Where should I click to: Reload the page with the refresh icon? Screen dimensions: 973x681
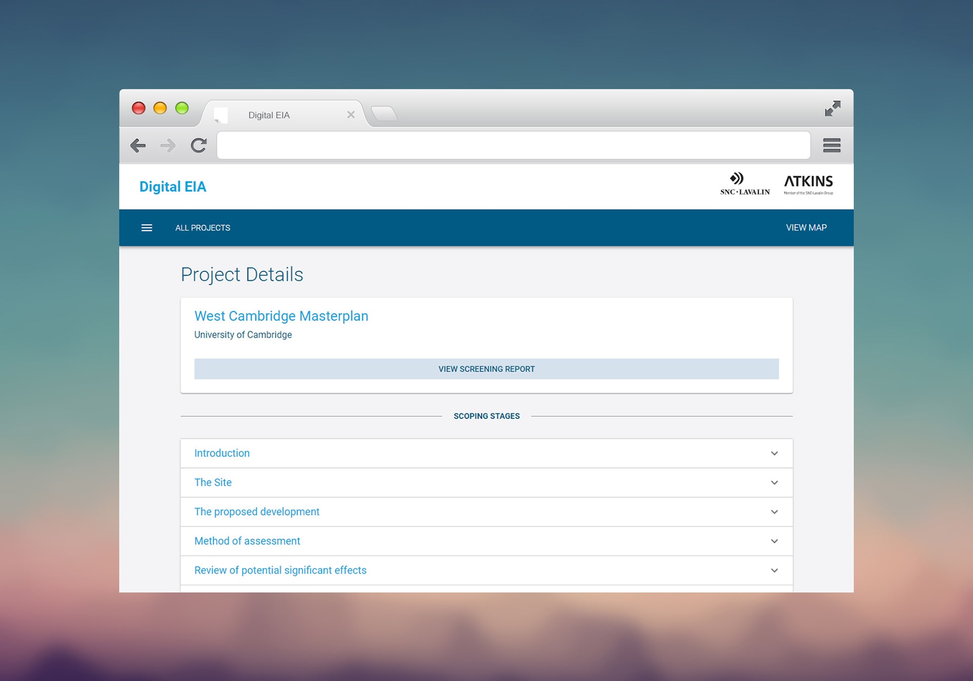[199, 145]
